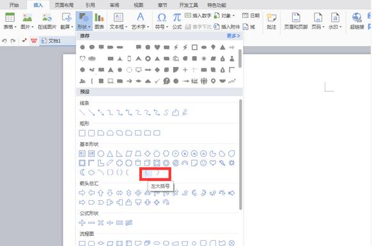This screenshot has height=246, width=372.
Task: Choose the moon shape in 基本形状
Action: [82, 173]
